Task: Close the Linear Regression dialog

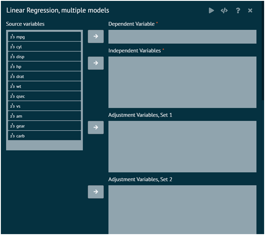Action: click(x=250, y=11)
